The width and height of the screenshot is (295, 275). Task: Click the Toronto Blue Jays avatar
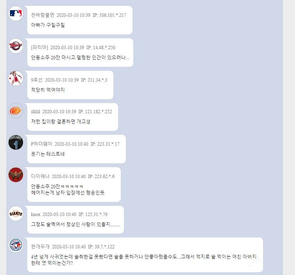coord(16,245)
